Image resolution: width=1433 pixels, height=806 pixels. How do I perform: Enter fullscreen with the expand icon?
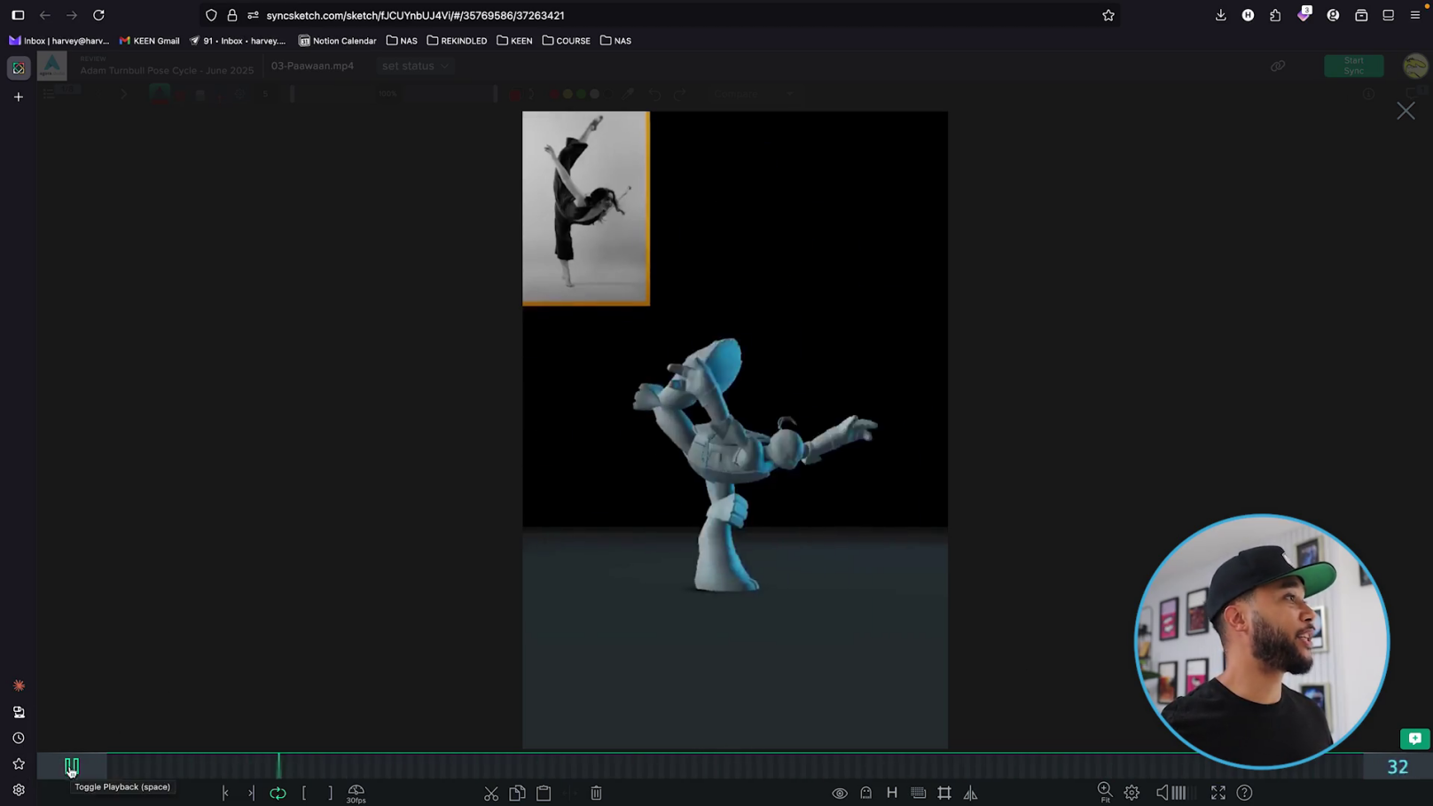[1218, 793]
